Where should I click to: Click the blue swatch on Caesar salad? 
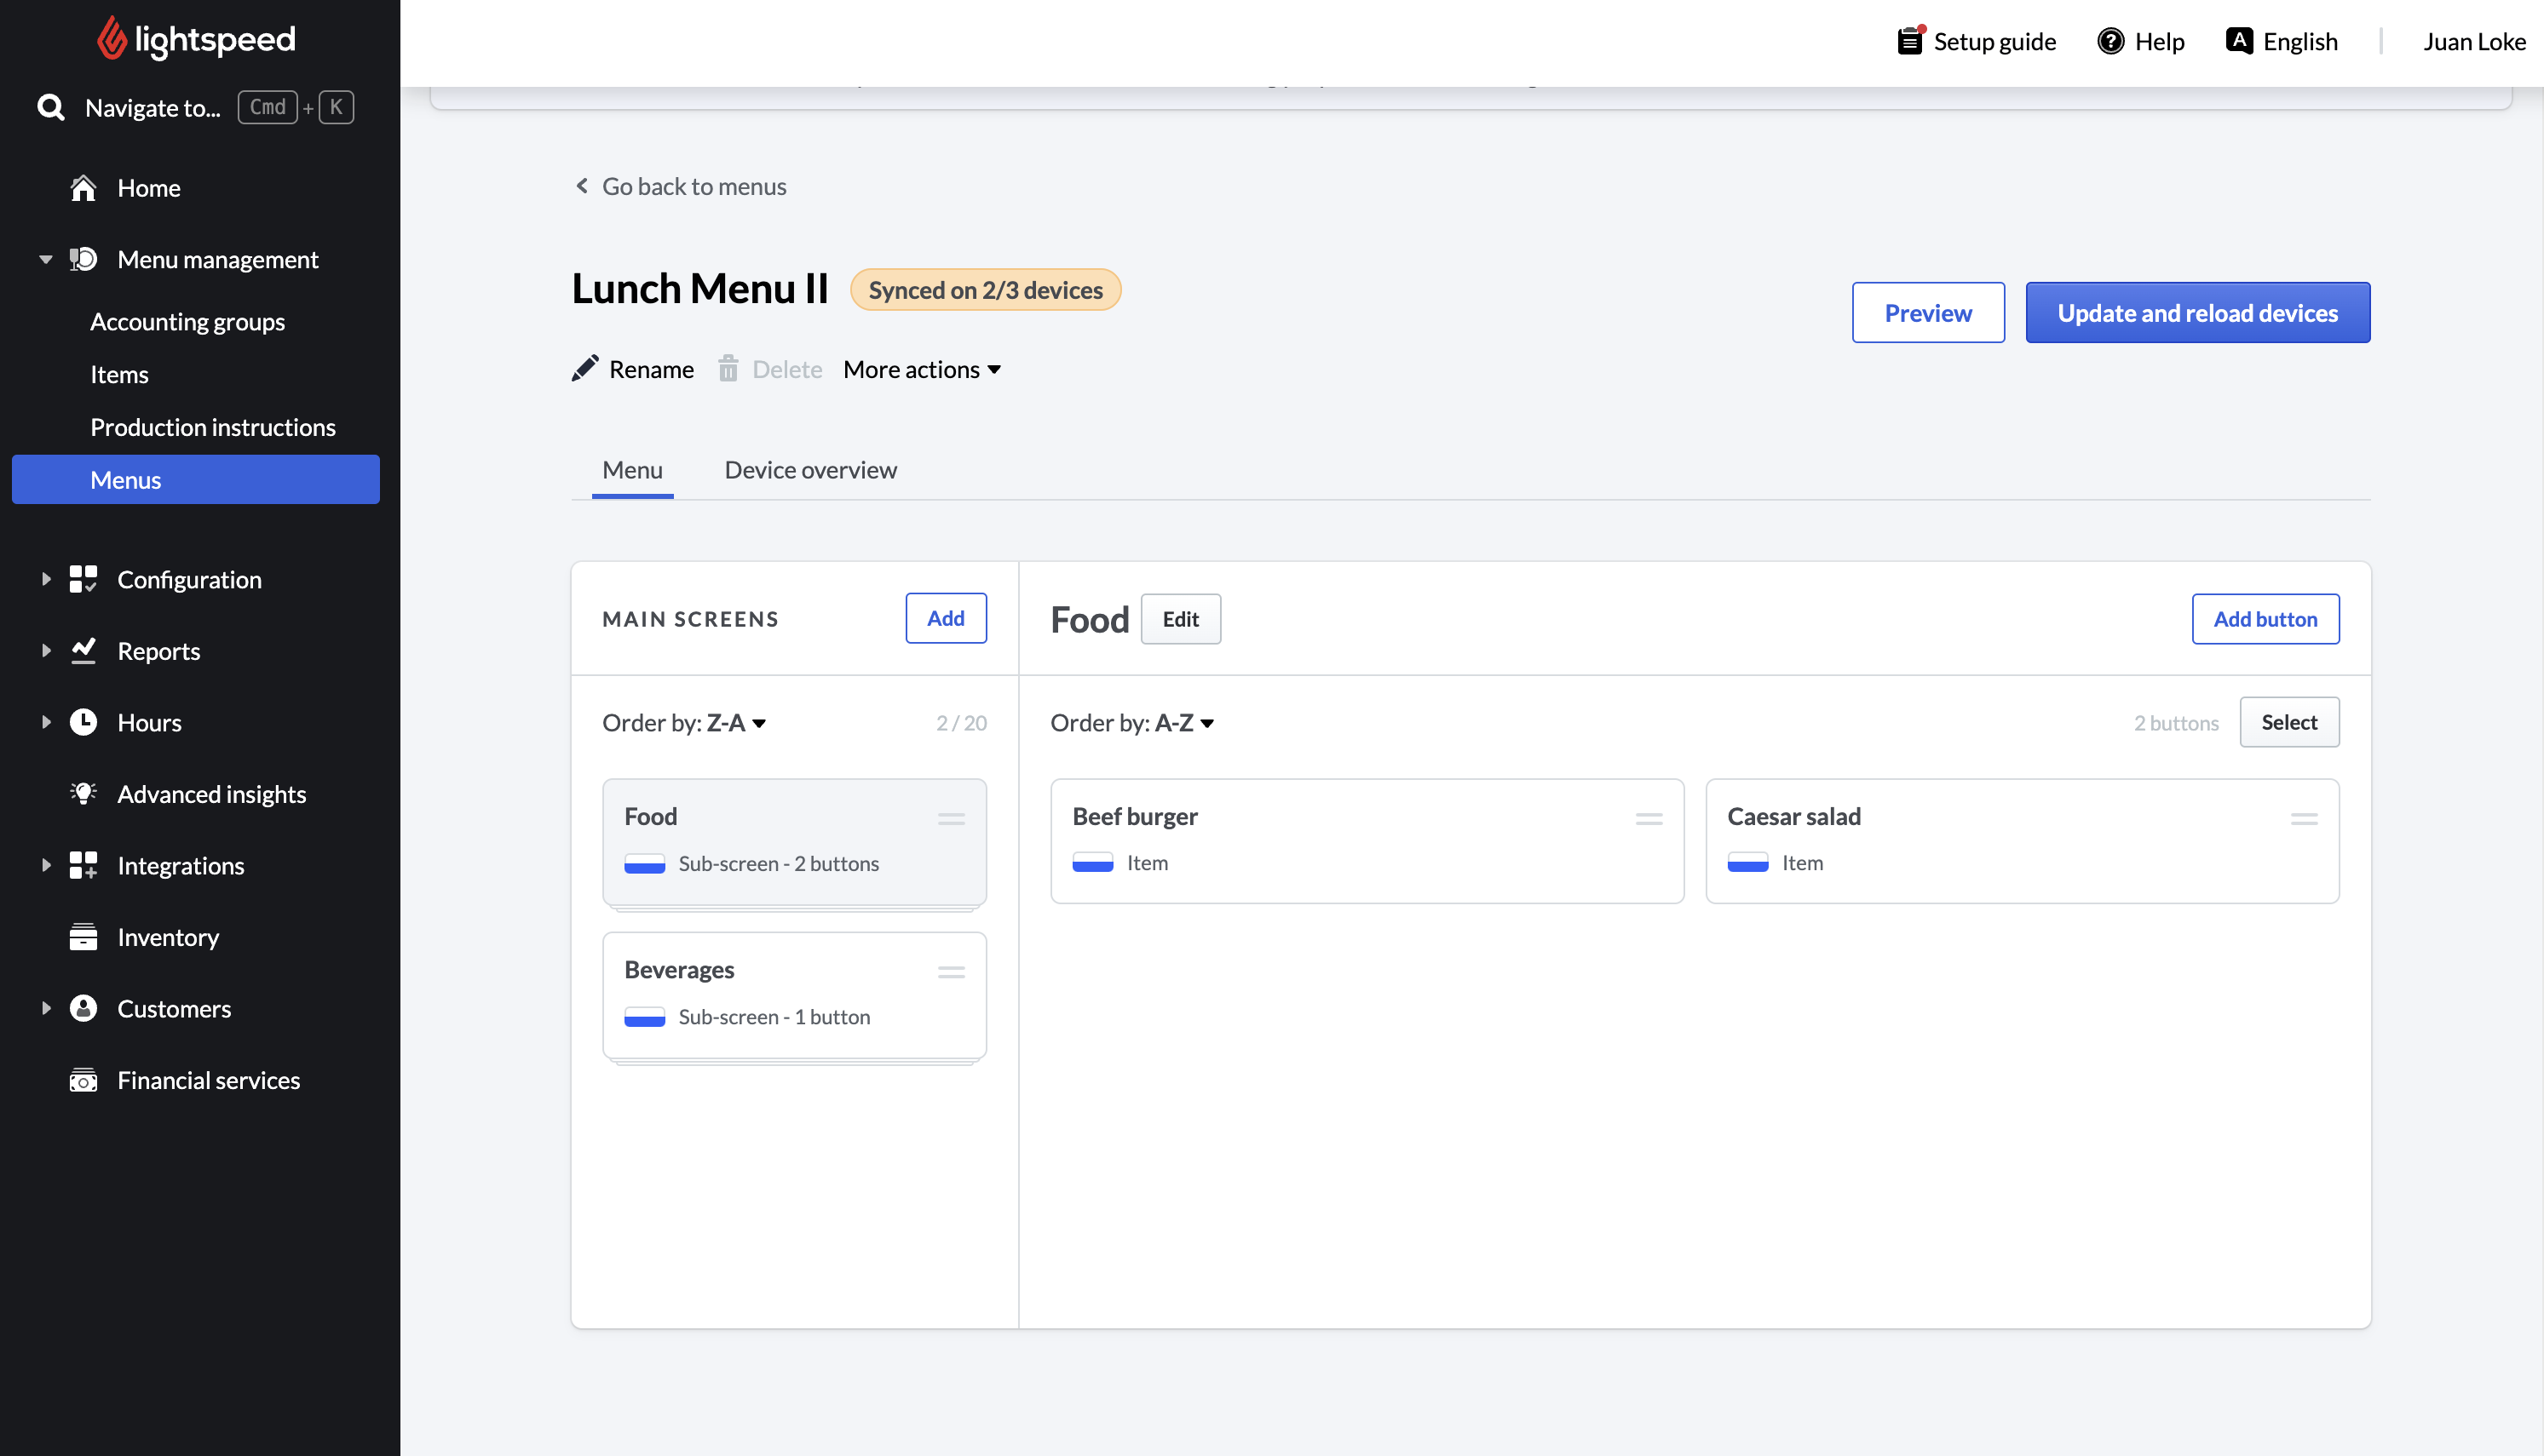click(1747, 862)
